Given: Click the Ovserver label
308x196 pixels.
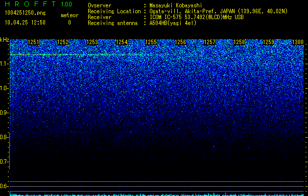Looking at the screenshot, I should (99, 5).
